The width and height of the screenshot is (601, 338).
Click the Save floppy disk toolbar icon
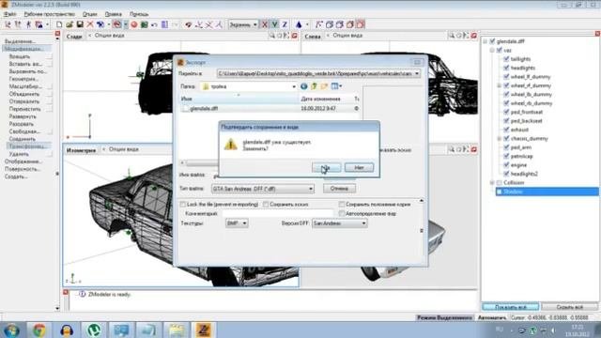click(x=80, y=24)
